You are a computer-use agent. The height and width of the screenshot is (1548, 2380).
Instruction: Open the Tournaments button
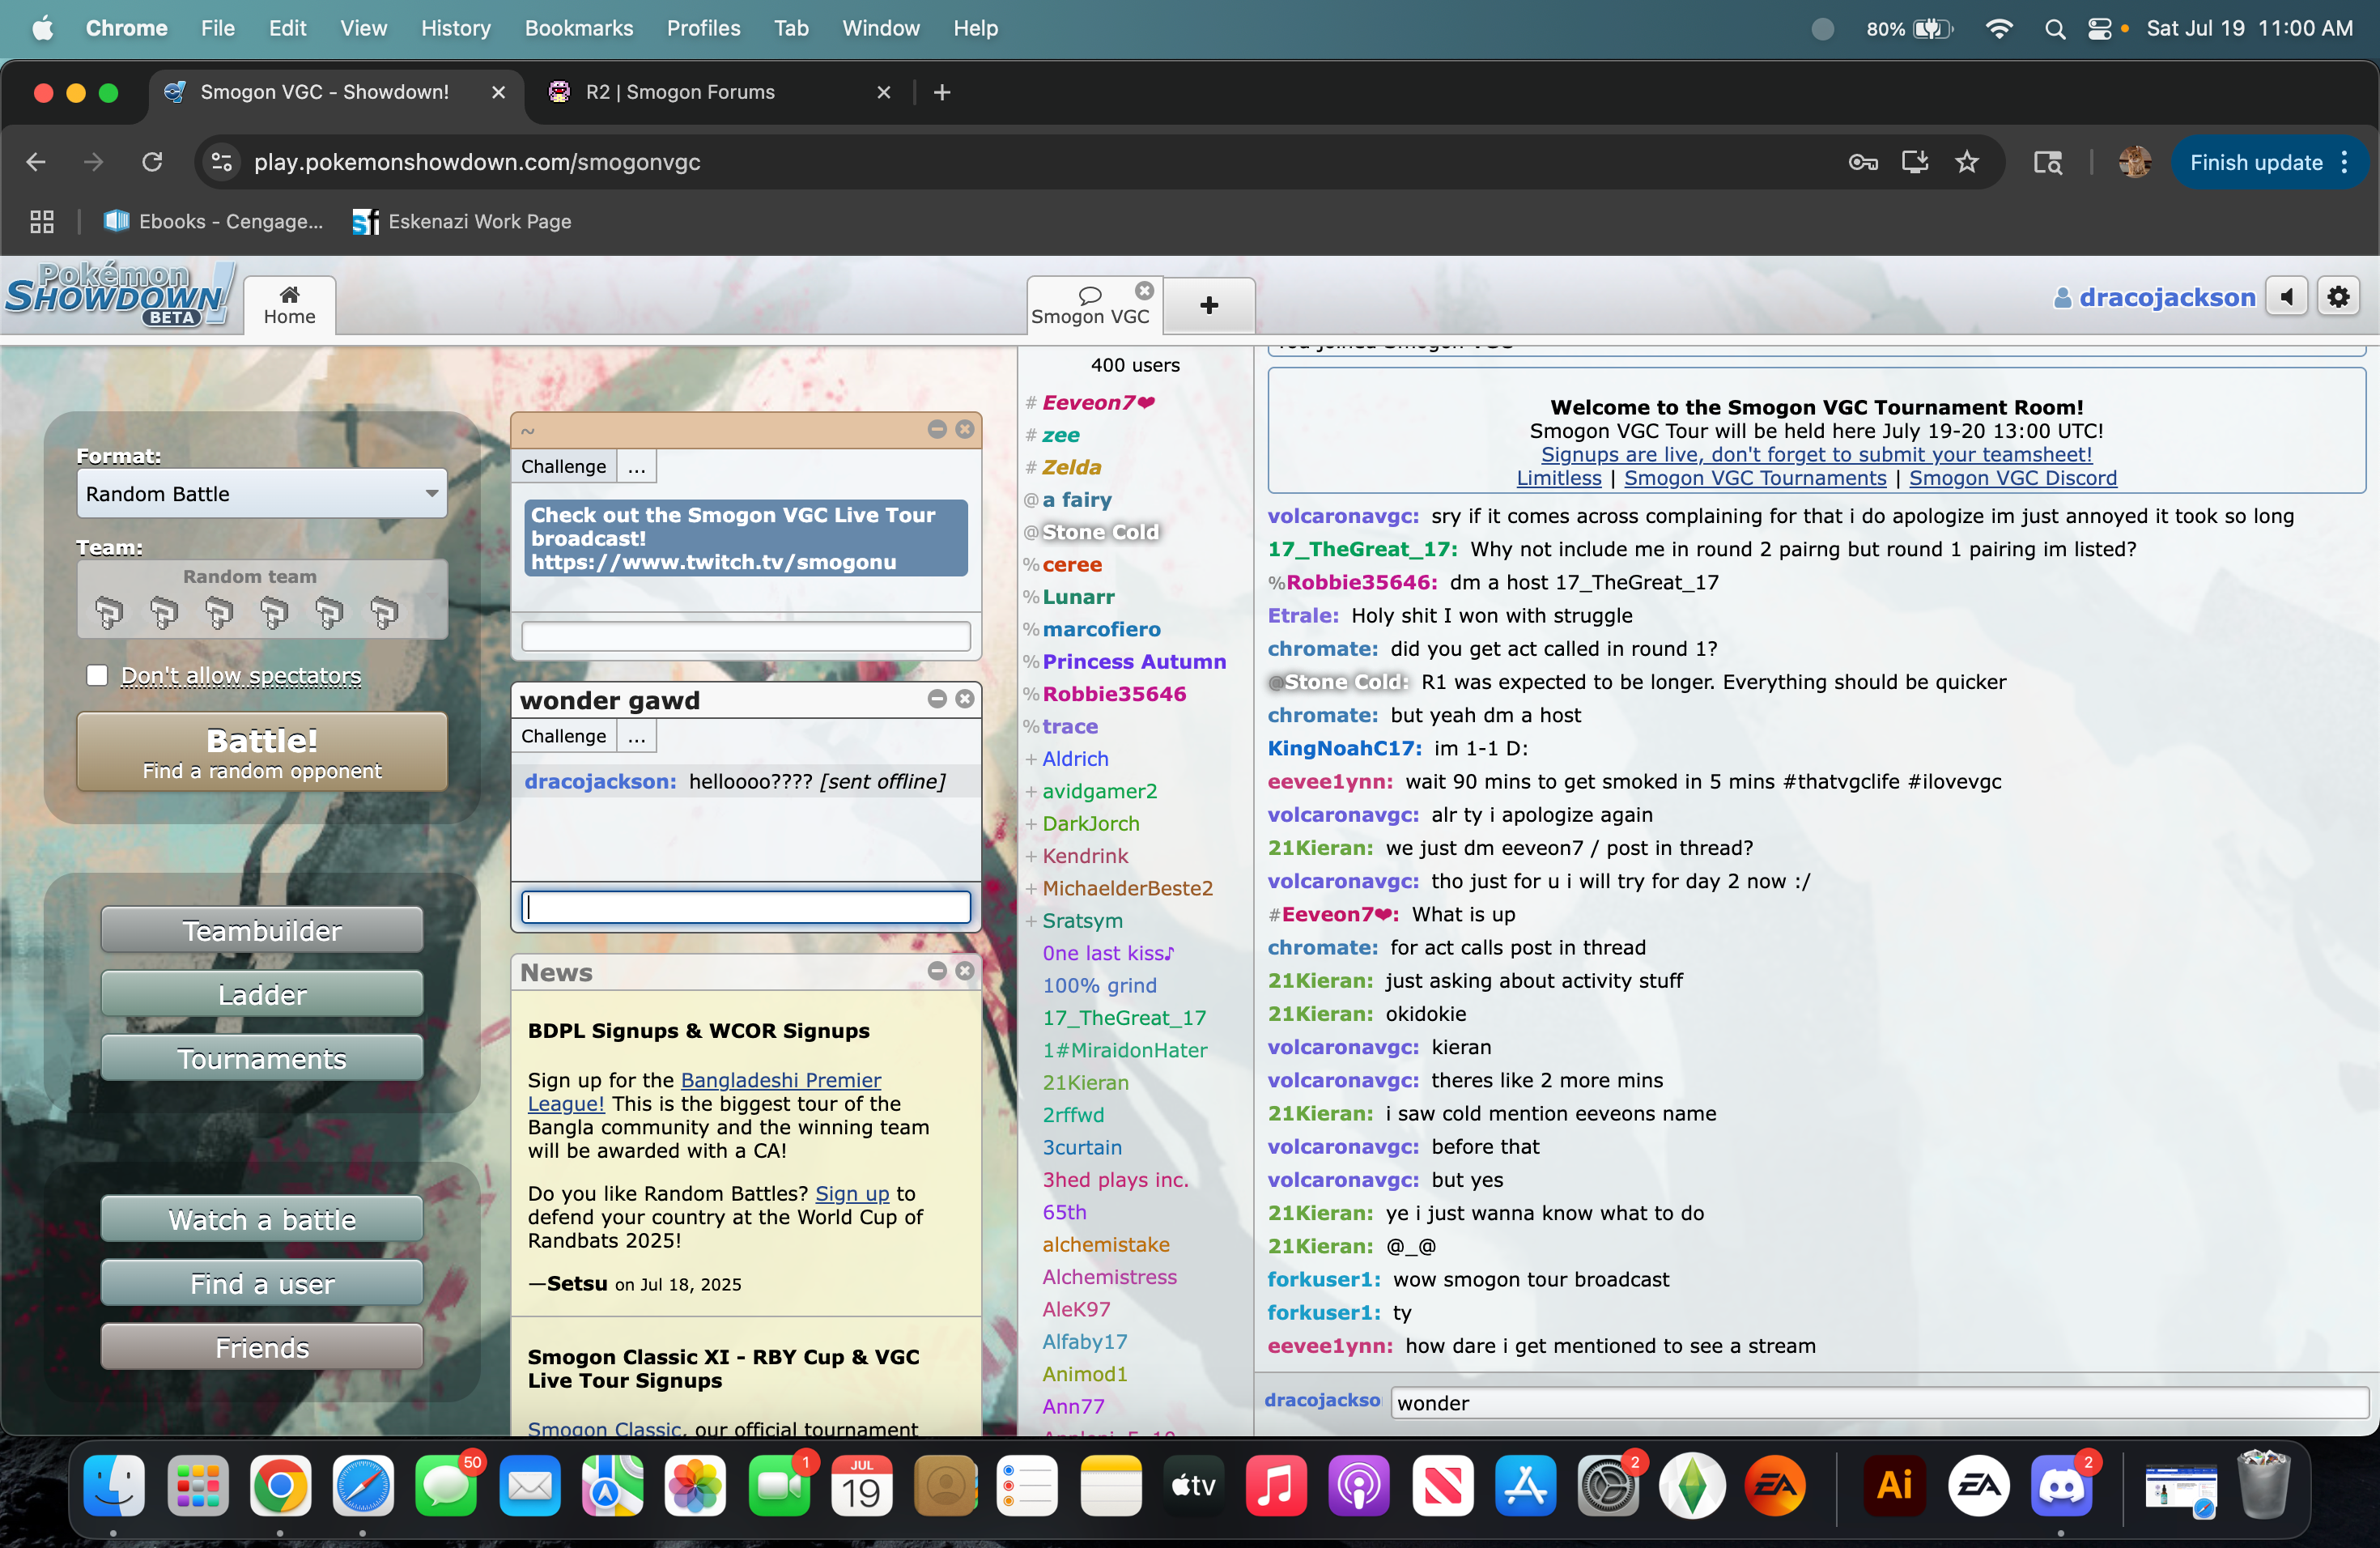point(262,1059)
